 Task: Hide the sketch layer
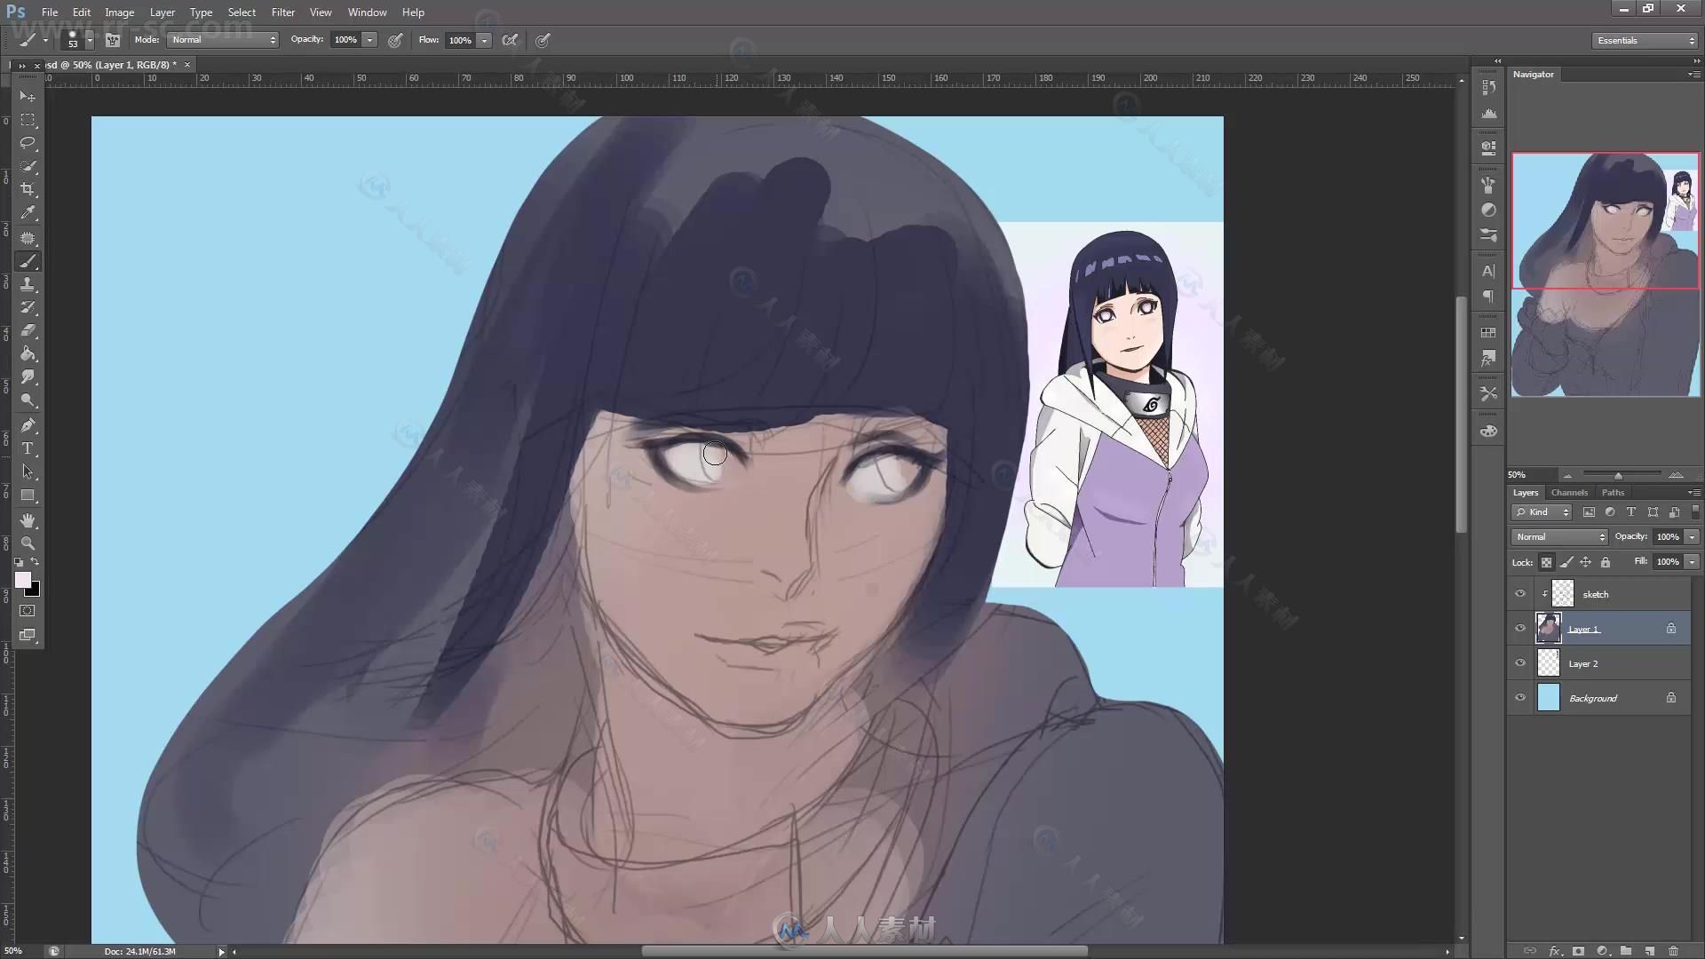[1520, 594]
